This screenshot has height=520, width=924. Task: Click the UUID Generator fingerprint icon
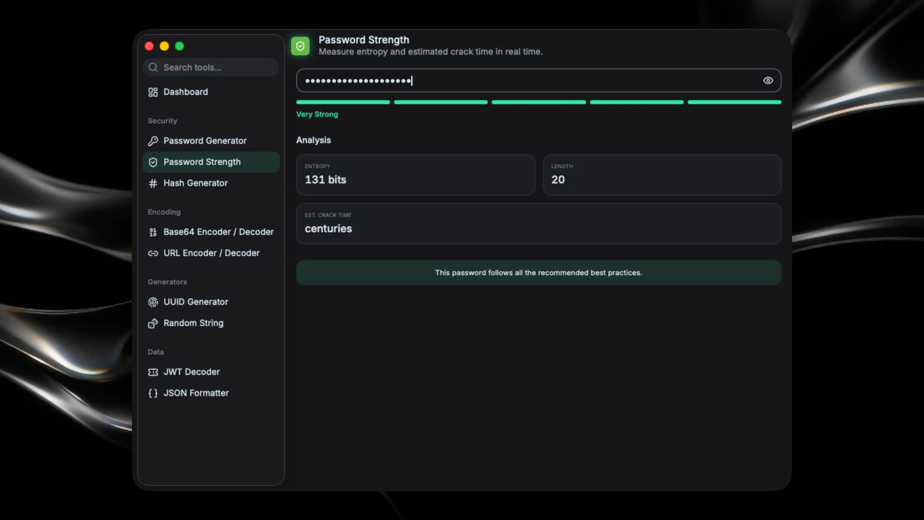(x=153, y=302)
